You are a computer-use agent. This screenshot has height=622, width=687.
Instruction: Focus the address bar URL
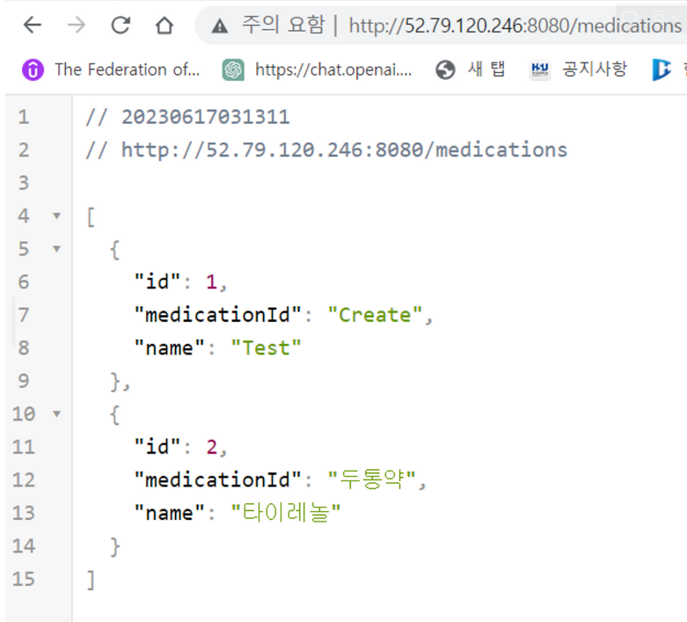[515, 26]
